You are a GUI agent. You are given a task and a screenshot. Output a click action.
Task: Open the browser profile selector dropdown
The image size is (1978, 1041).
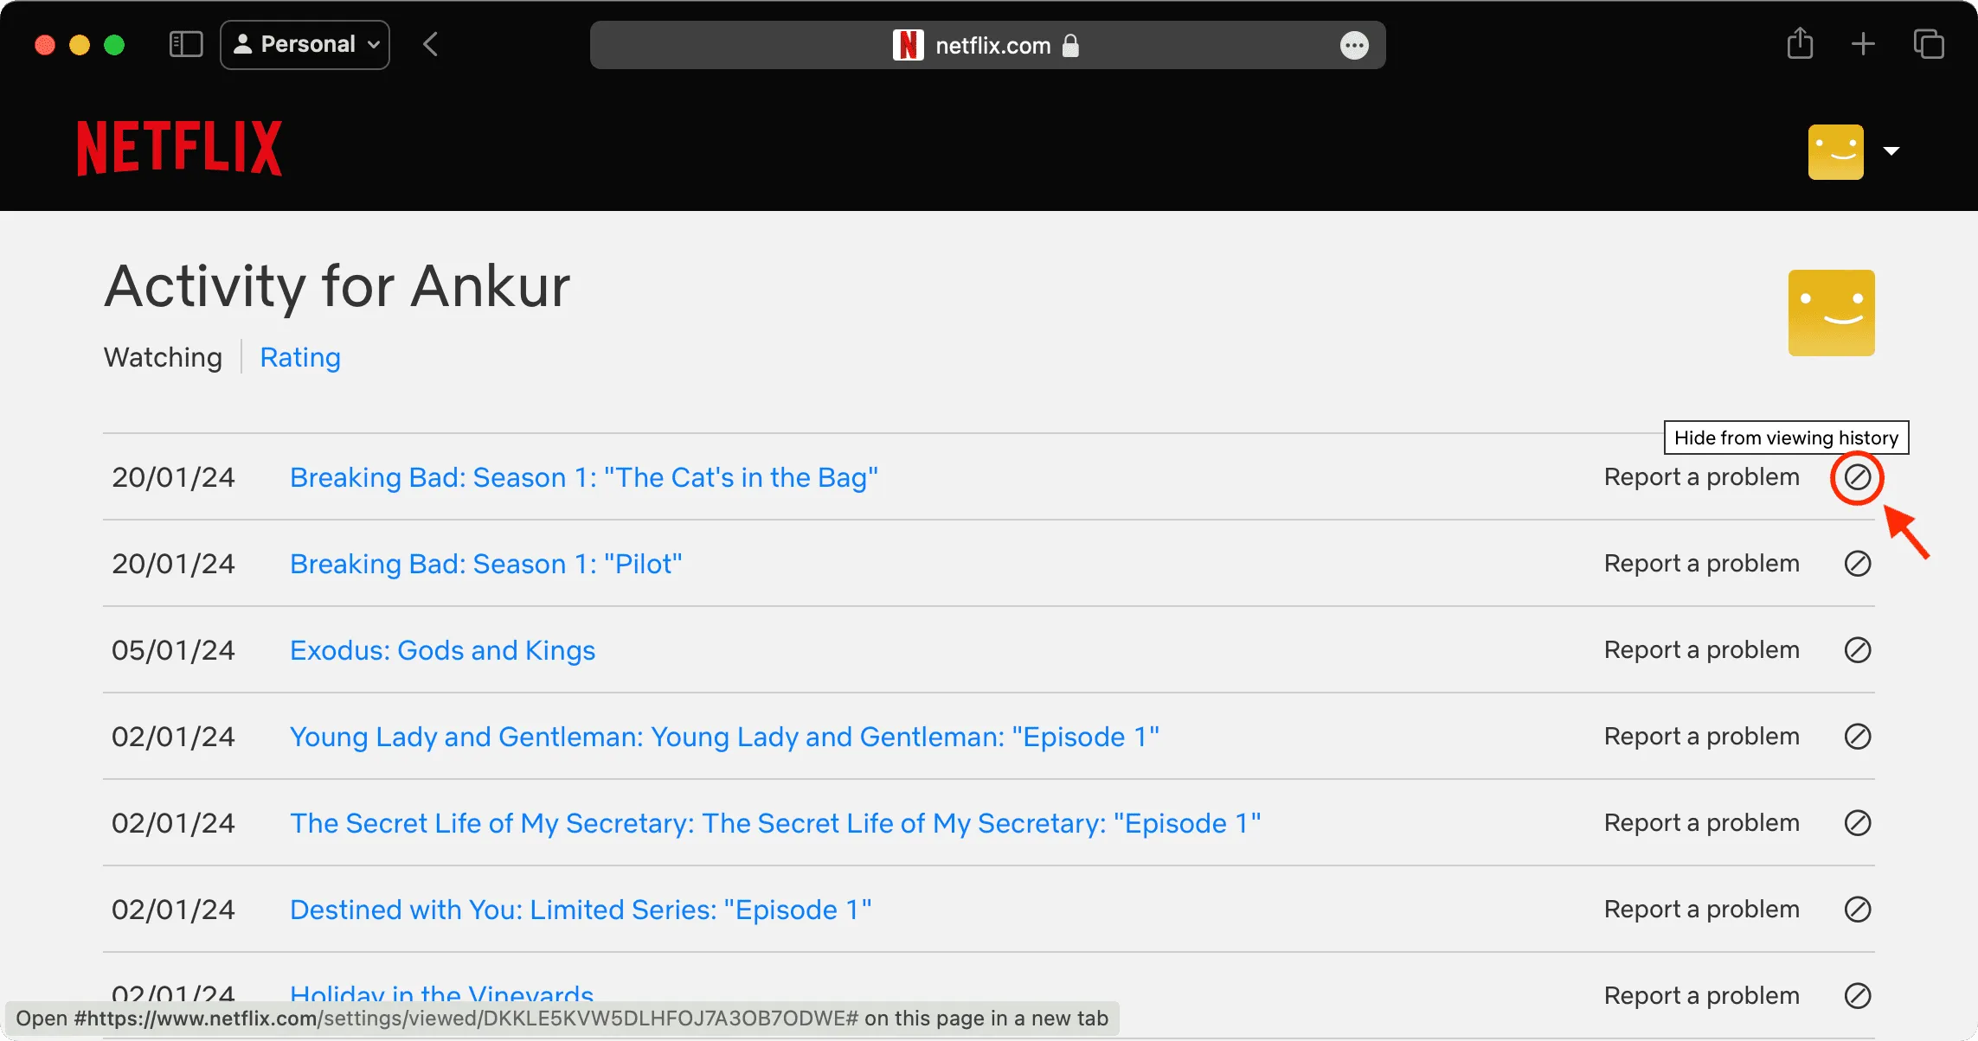pyautogui.click(x=305, y=44)
